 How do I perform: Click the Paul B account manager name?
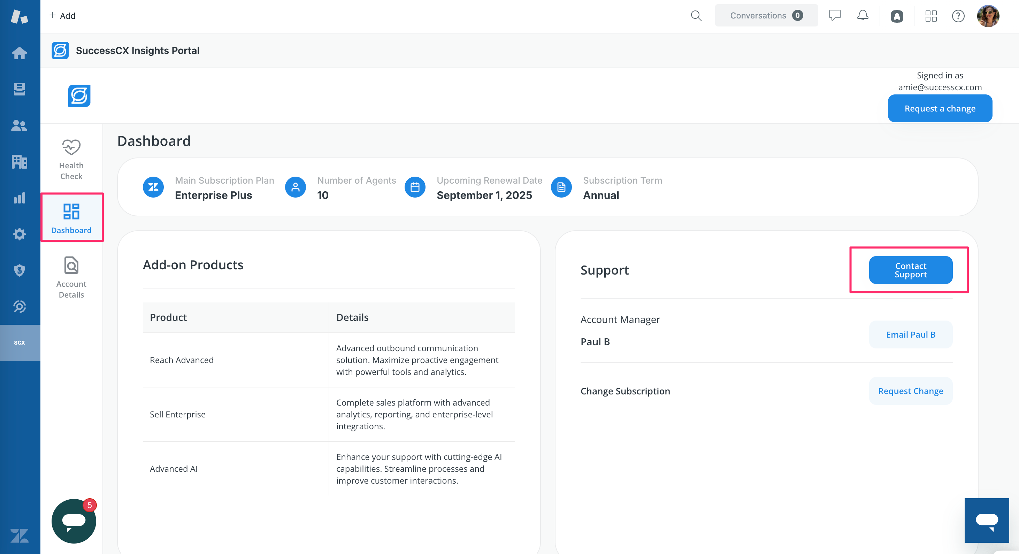click(x=595, y=342)
